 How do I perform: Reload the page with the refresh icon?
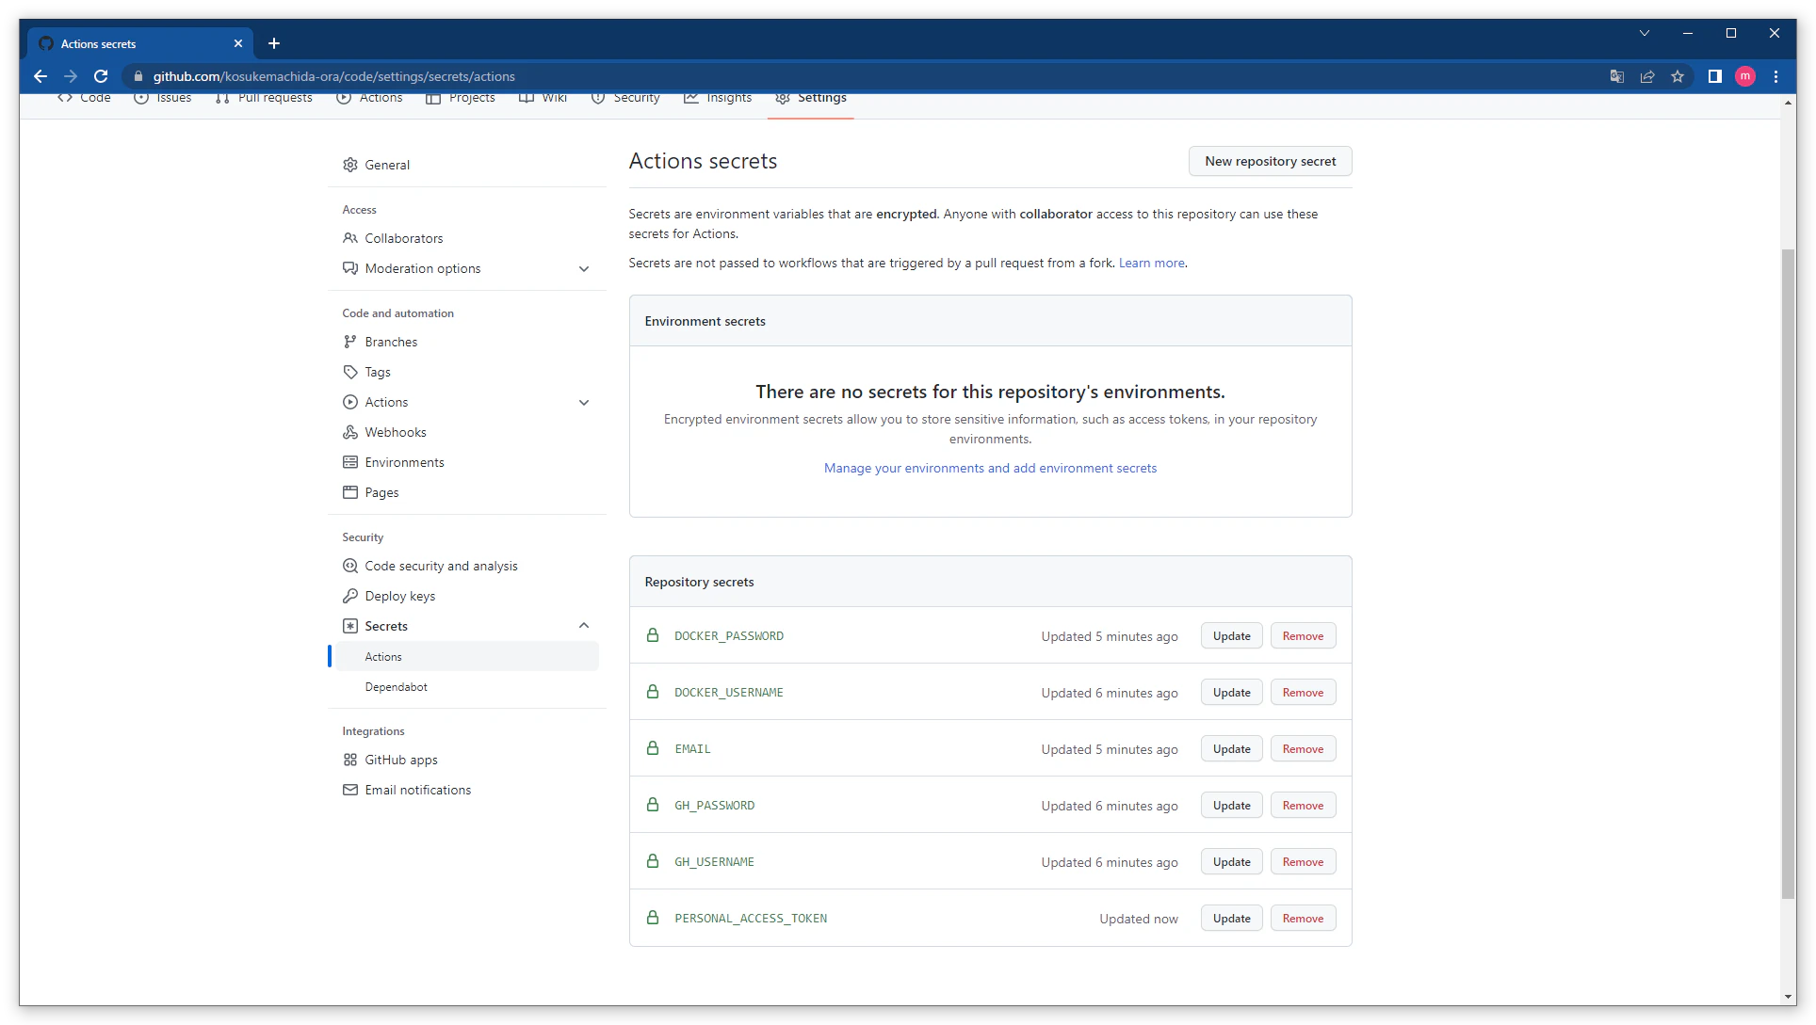point(101,76)
